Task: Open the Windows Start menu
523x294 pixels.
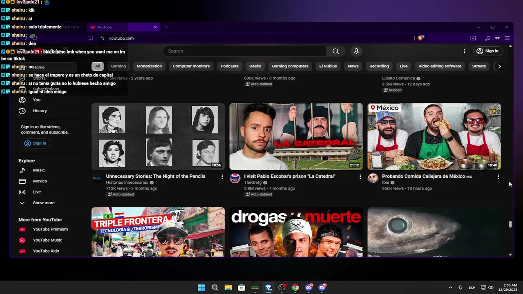Action: click(x=201, y=287)
